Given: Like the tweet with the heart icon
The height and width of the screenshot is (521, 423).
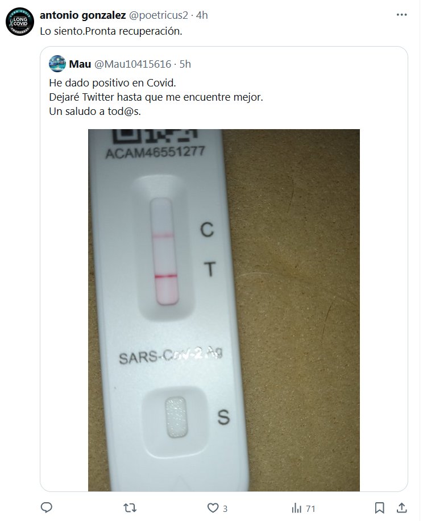Looking at the screenshot, I should pyautogui.click(x=213, y=507).
